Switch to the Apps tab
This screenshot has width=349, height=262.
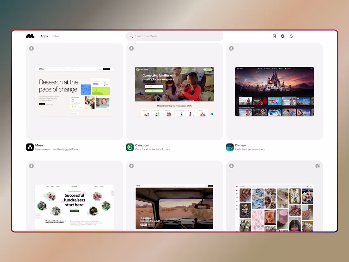click(44, 36)
